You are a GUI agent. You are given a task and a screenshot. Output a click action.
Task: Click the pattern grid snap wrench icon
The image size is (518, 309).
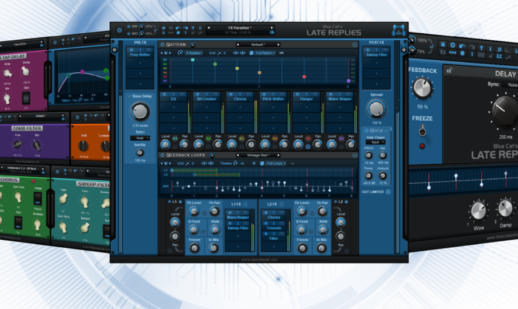click(219, 53)
